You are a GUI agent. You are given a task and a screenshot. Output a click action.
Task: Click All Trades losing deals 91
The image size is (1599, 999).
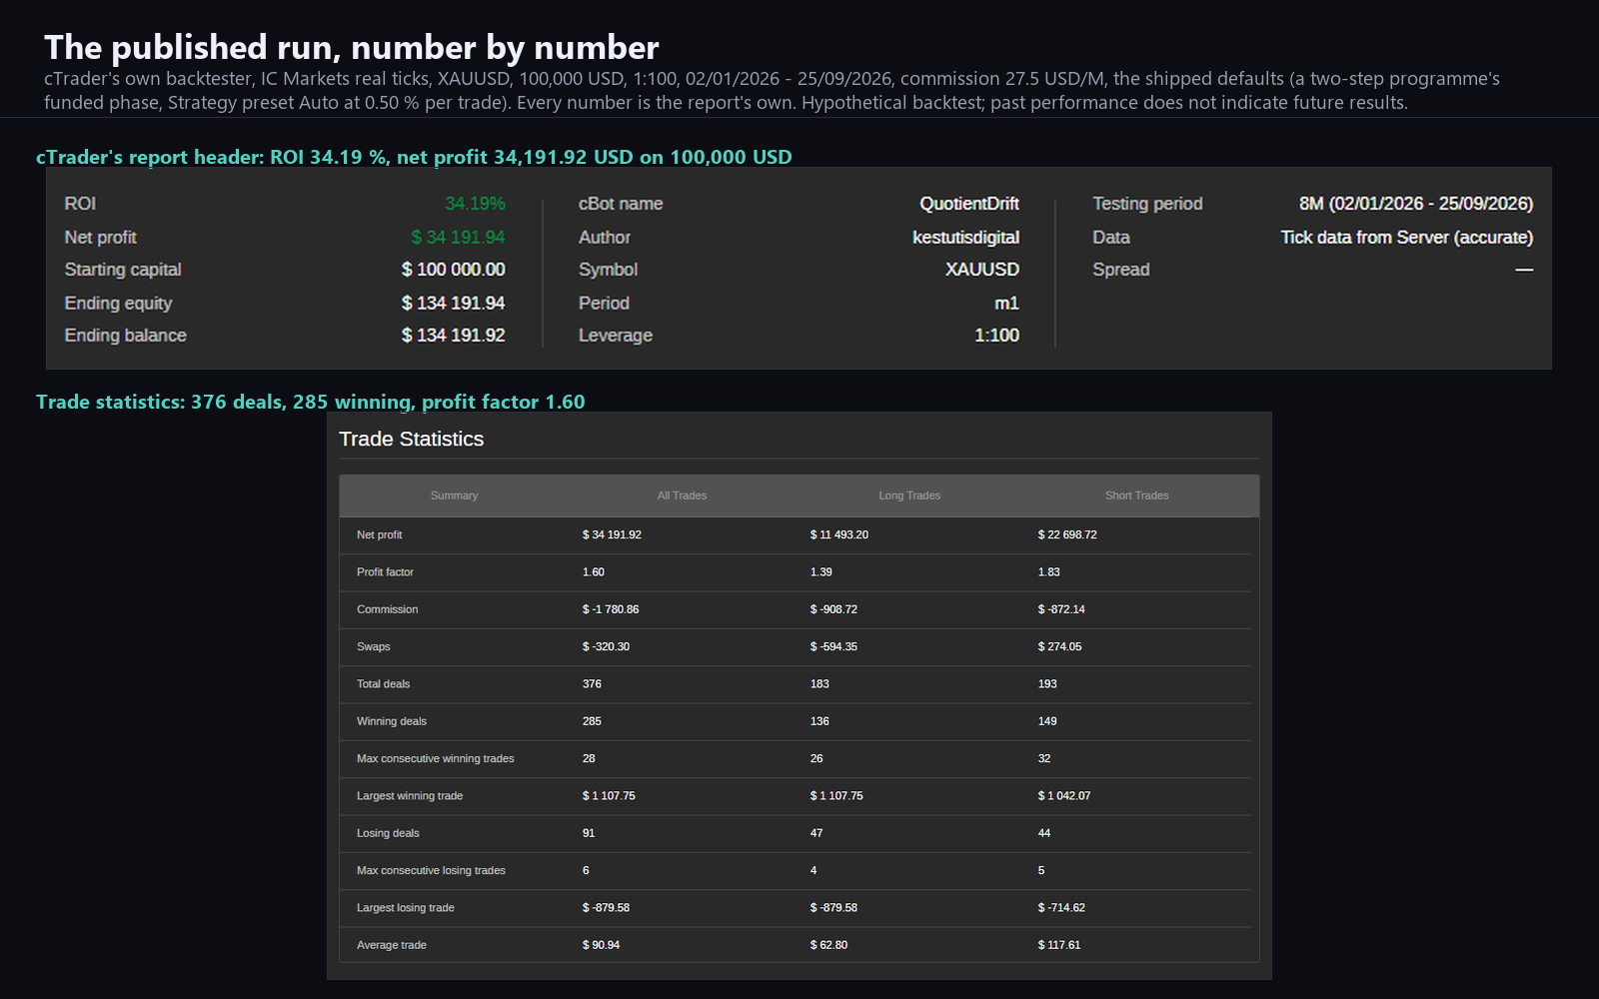pyautogui.click(x=589, y=833)
